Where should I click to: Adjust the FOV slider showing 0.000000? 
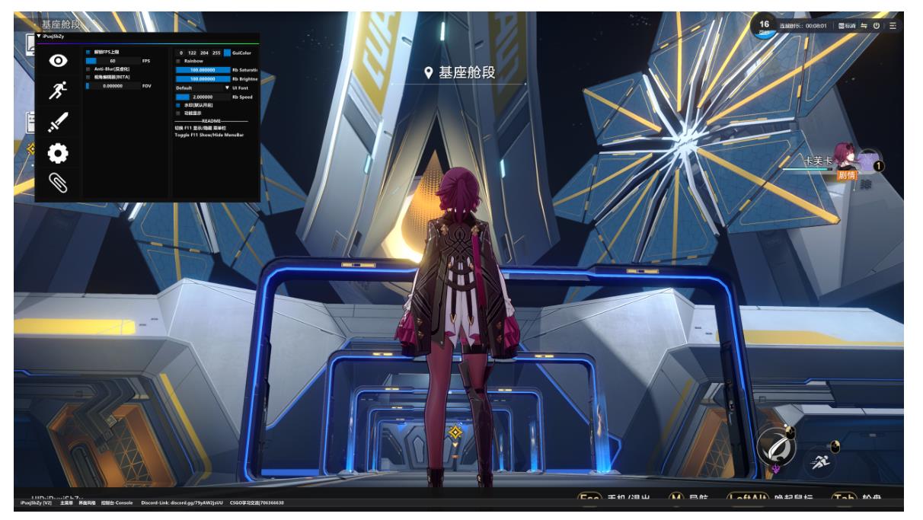click(x=113, y=86)
